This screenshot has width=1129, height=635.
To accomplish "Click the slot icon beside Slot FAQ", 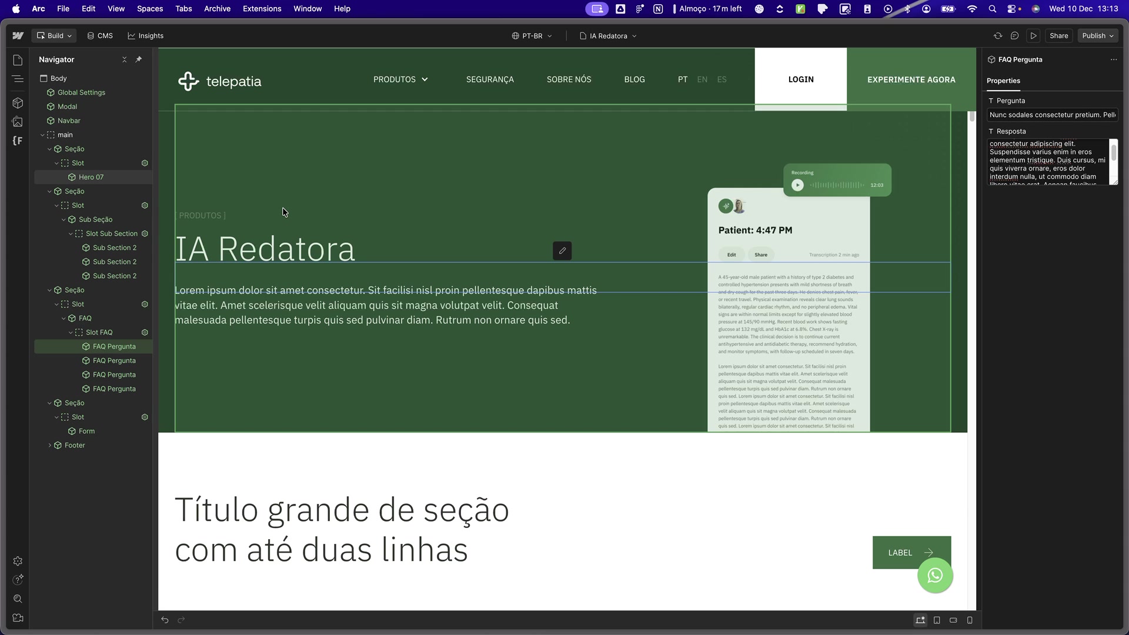I will coord(145,332).
